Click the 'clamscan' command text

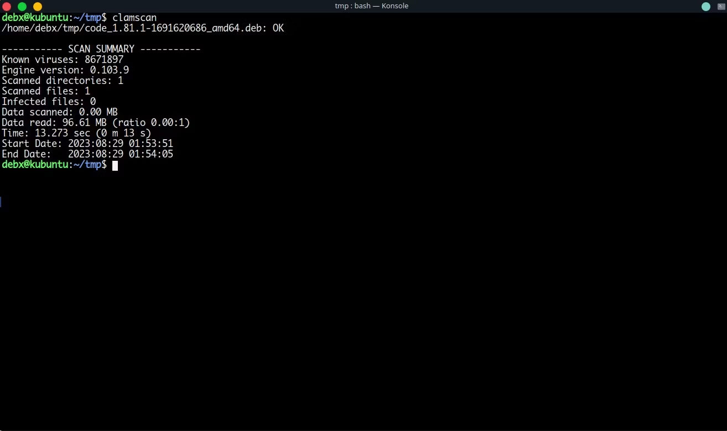[x=134, y=18]
